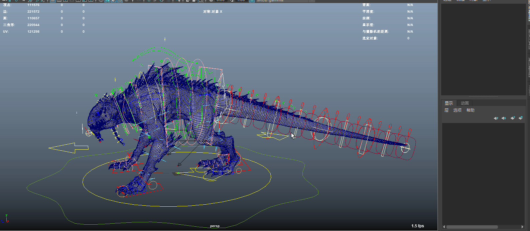This screenshot has width=530, height=231.
Task: Click the 面 count value 110657
Action: pos(33,18)
